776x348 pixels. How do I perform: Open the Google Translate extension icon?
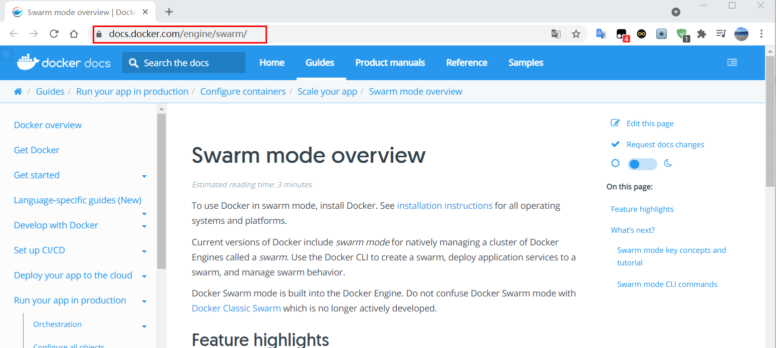601,34
